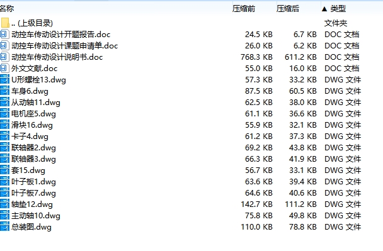Viewport: 383px width, 251px height.
Task: Click the 55.0 KB original size value
Action: pyautogui.click(x=259, y=69)
